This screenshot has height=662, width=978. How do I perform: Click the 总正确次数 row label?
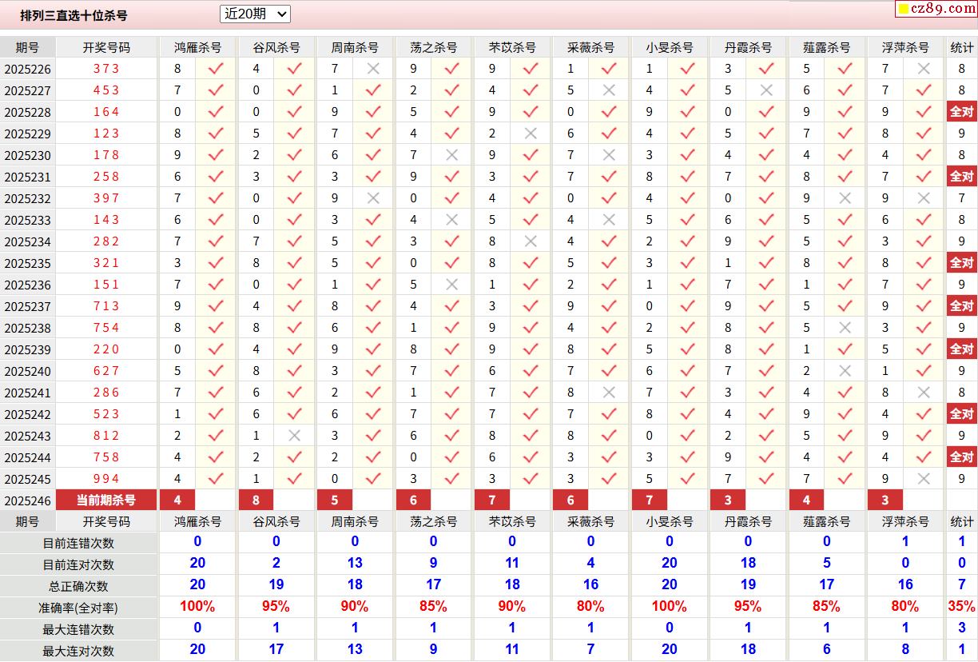[x=78, y=586]
